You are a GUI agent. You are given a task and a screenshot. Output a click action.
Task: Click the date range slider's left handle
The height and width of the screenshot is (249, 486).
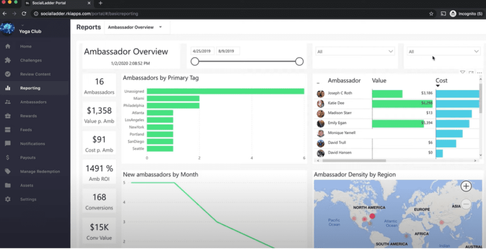tap(195, 61)
